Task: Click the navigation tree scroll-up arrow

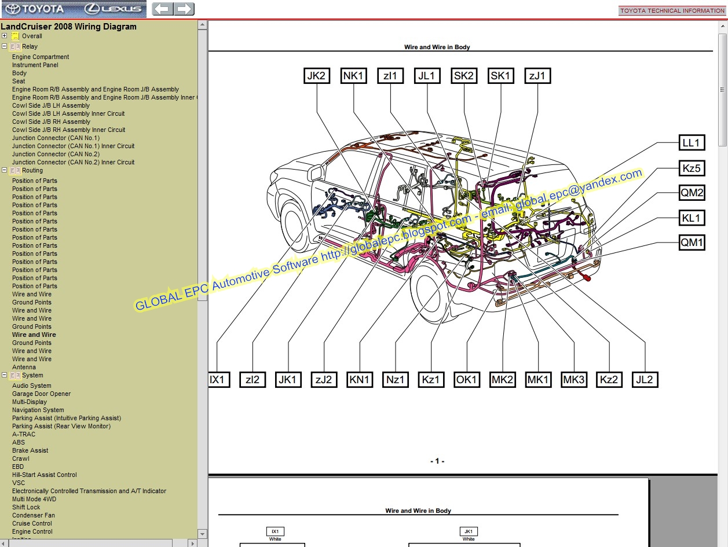Action: [202, 25]
